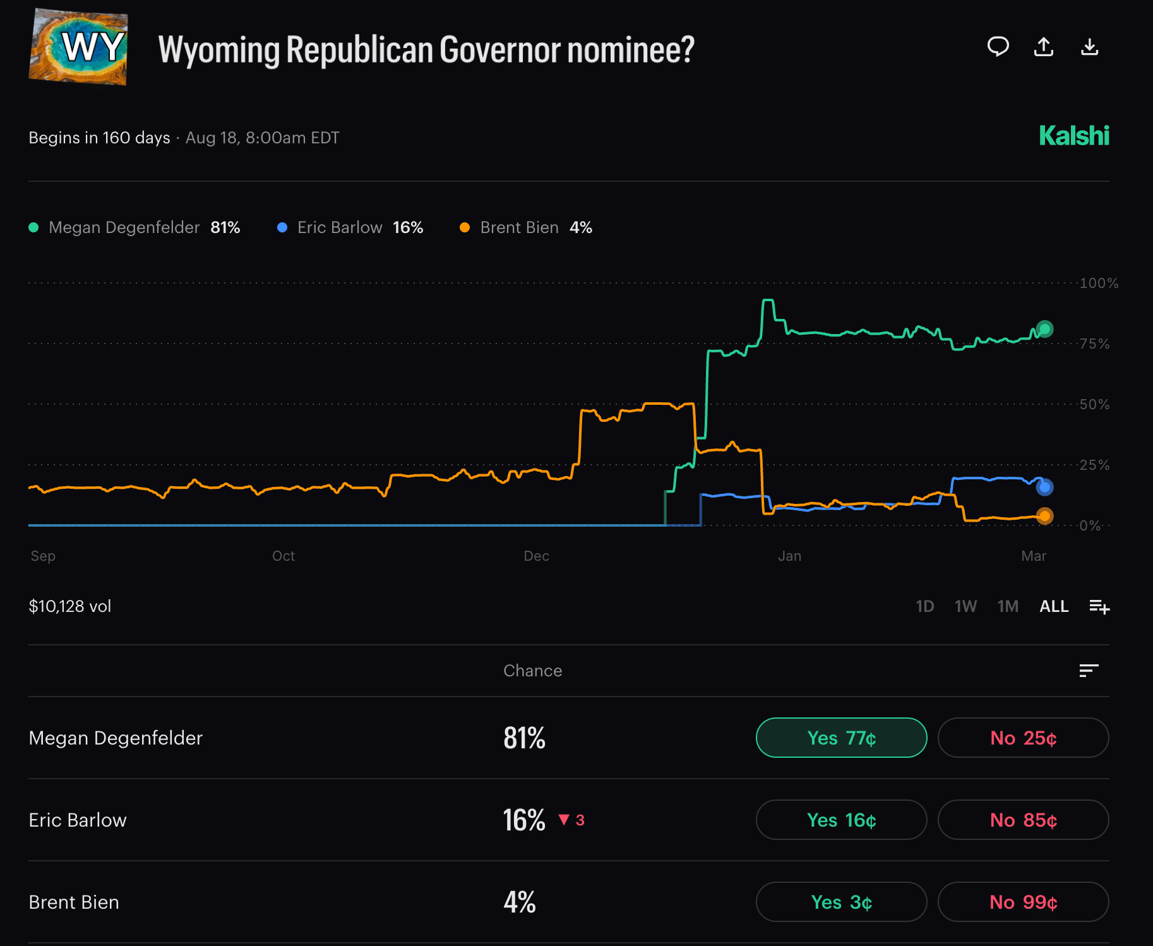
Task: Buy Yes 3¢ for Brent Bien
Action: 841,902
